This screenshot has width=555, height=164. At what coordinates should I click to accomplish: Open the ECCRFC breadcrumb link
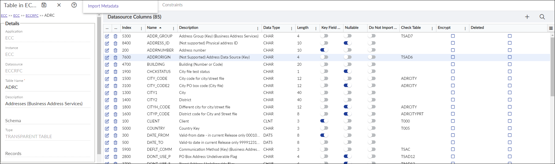(32, 16)
